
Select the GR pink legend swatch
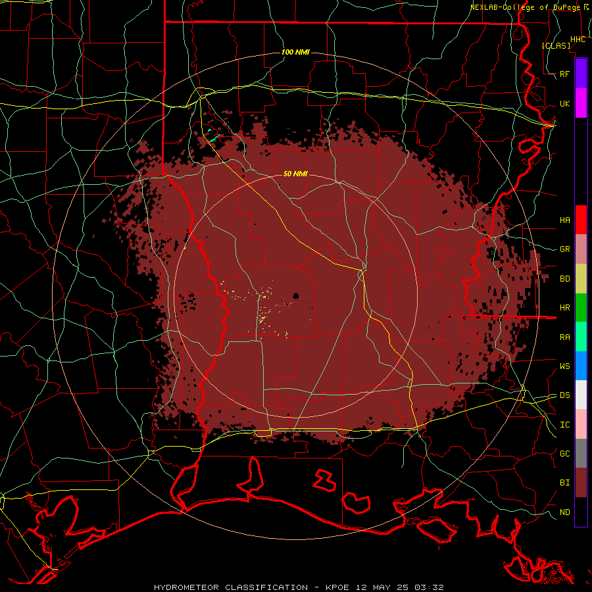581,249
